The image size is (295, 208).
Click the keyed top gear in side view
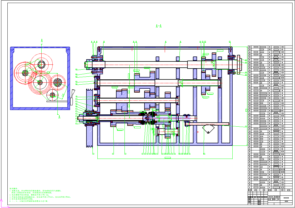pos(41,64)
